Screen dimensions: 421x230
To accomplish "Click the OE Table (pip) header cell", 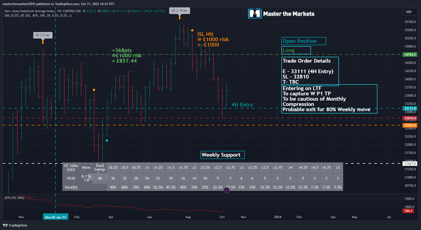I will coord(71,168).
